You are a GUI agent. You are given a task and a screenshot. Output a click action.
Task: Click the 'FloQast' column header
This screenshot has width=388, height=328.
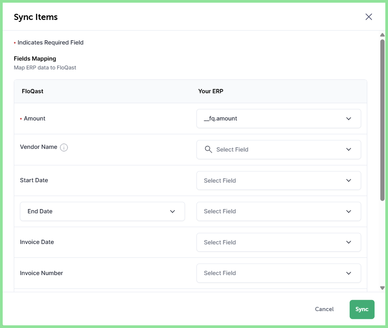(32, 91)
